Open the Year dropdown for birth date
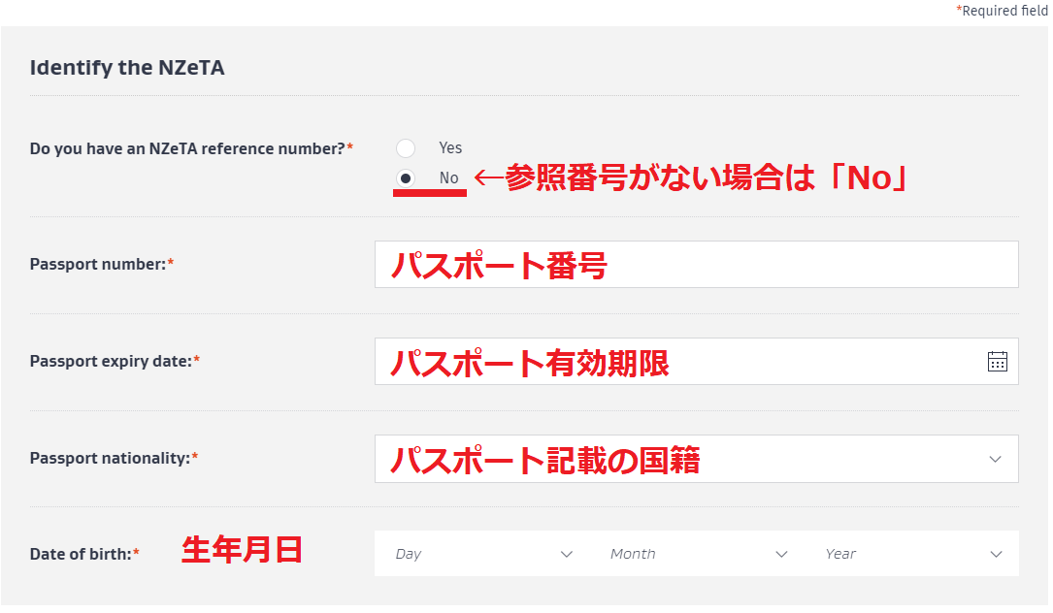Screen dimensions: 1053x613 tap(912, 554)
